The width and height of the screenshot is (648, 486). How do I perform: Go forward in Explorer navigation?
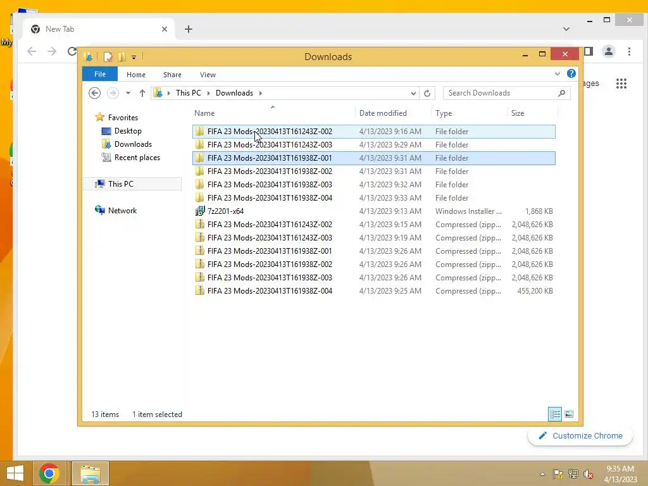[113, 93]
